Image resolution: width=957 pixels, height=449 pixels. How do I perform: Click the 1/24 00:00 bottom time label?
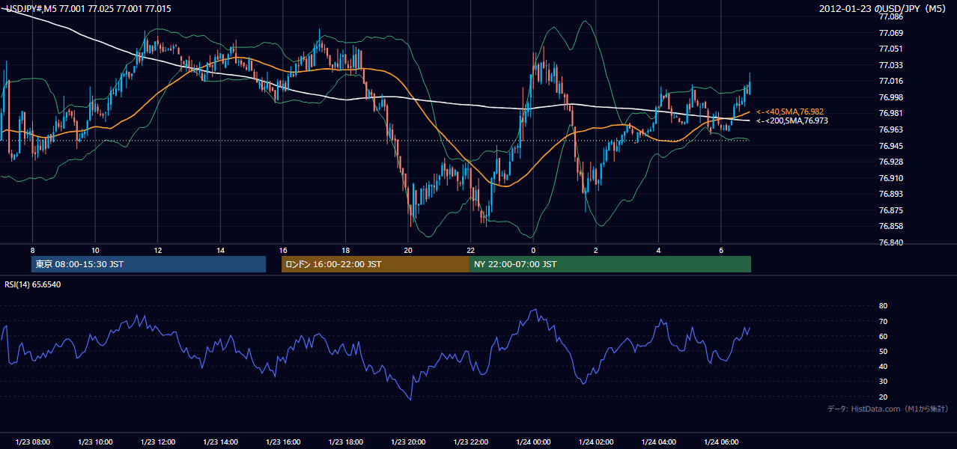click(x=533, y=442)
